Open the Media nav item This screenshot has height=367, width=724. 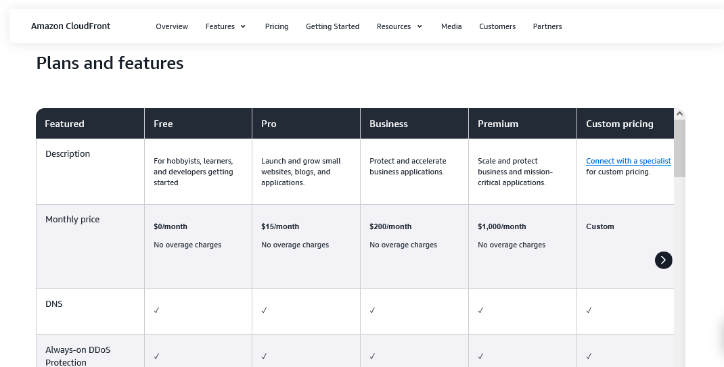(451, 26)
